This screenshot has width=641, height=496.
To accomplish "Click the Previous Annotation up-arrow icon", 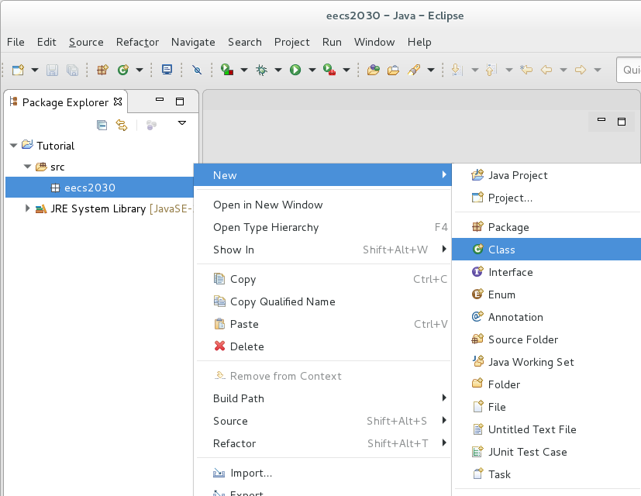I will click(491, 70).
